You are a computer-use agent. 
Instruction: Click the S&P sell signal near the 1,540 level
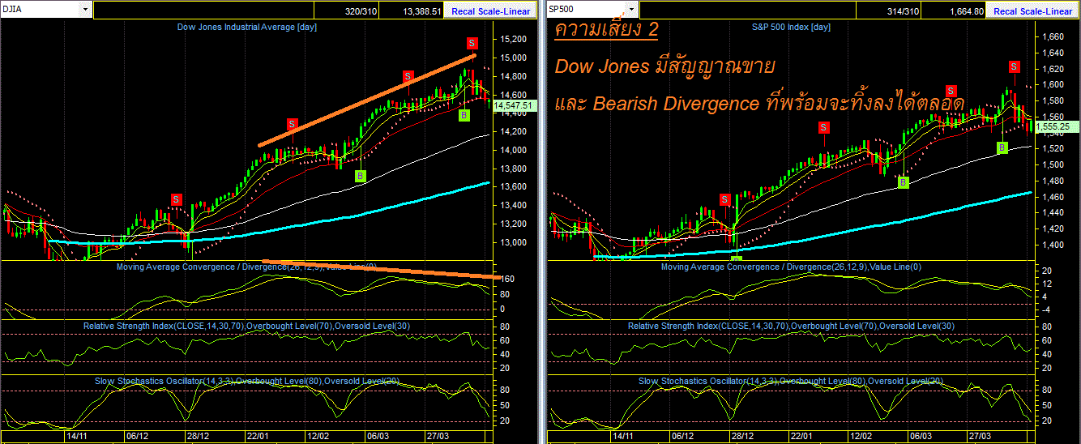pyautogui.click(x=823, y=127)
